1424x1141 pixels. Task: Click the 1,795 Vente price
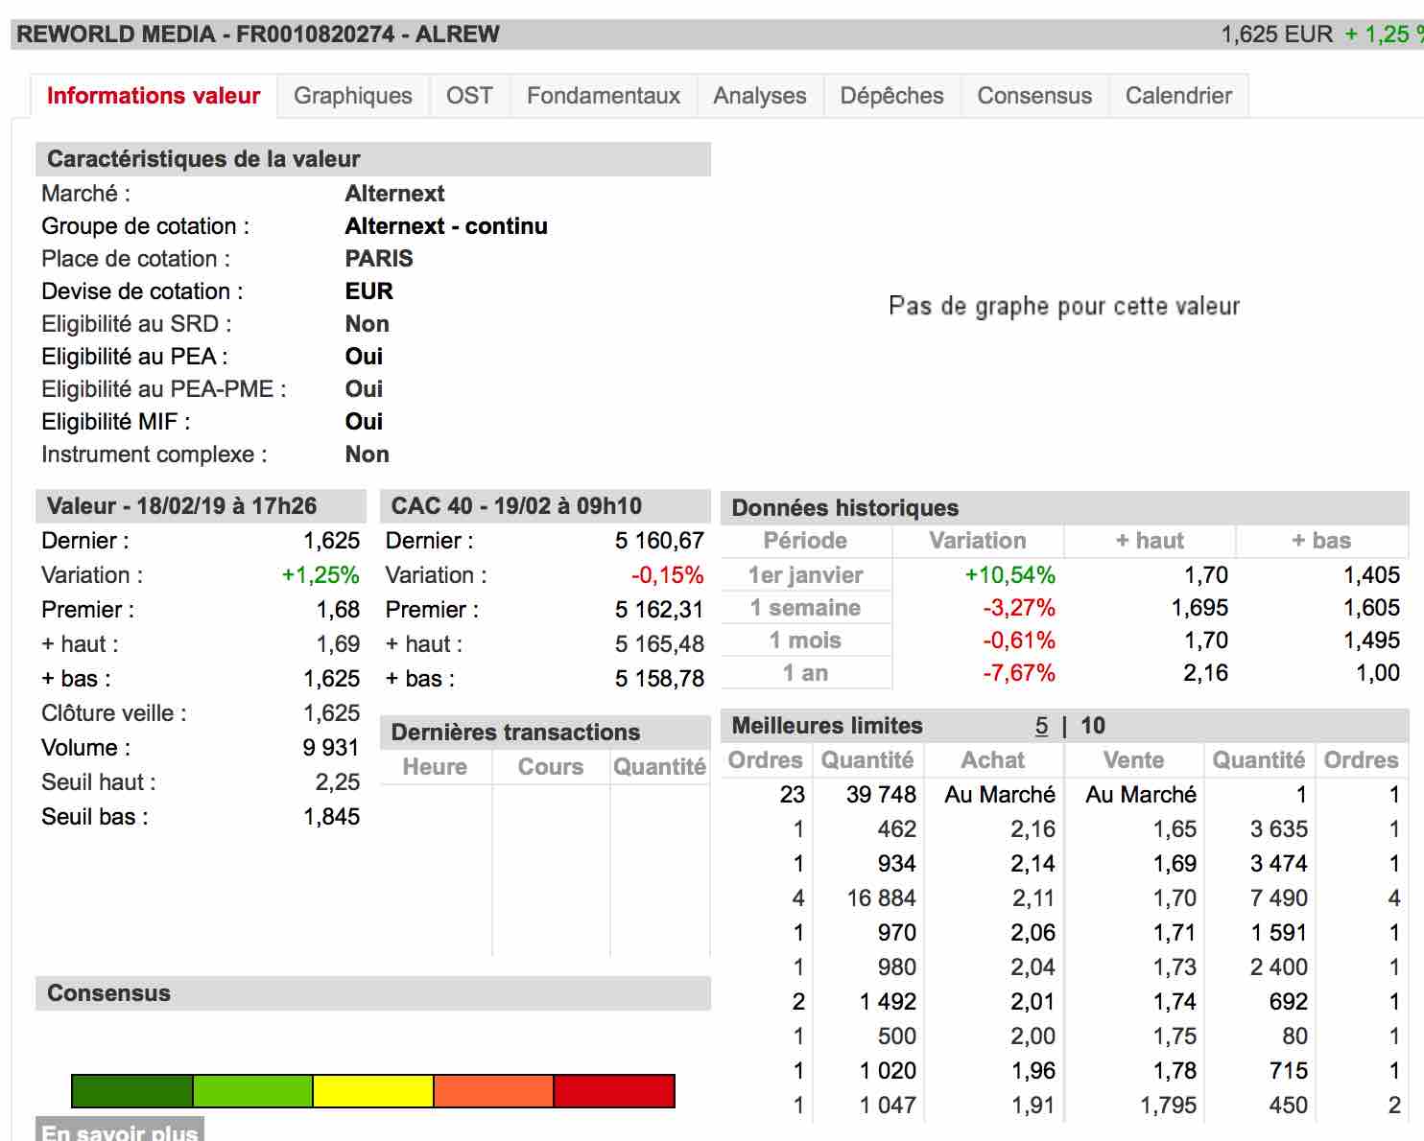click(1169, 1106)
